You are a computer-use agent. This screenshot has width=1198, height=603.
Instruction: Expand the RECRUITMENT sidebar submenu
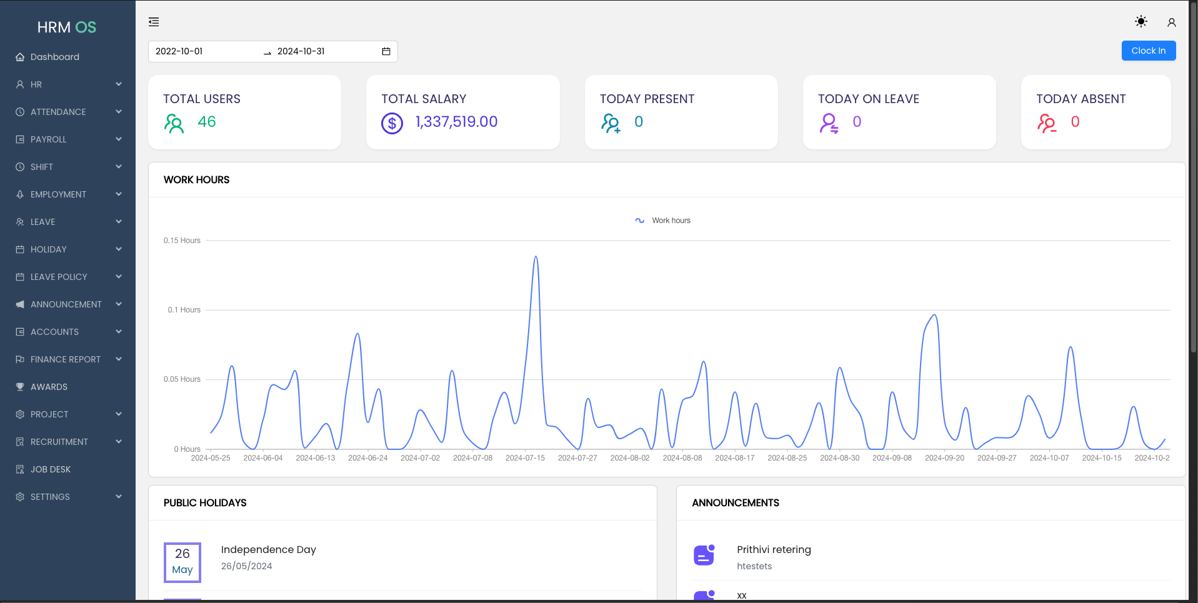[x=67, y=442]
